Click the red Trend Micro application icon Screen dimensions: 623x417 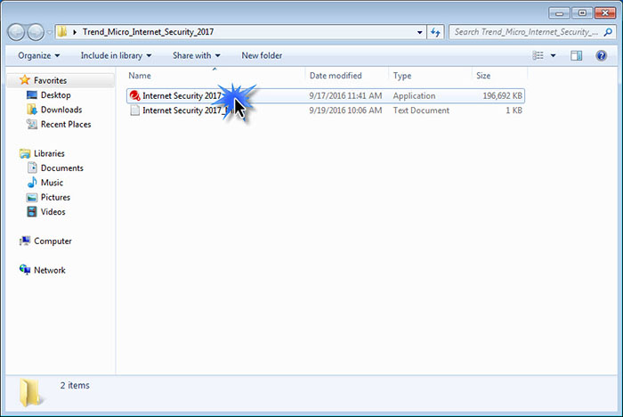tap(134, 96)
